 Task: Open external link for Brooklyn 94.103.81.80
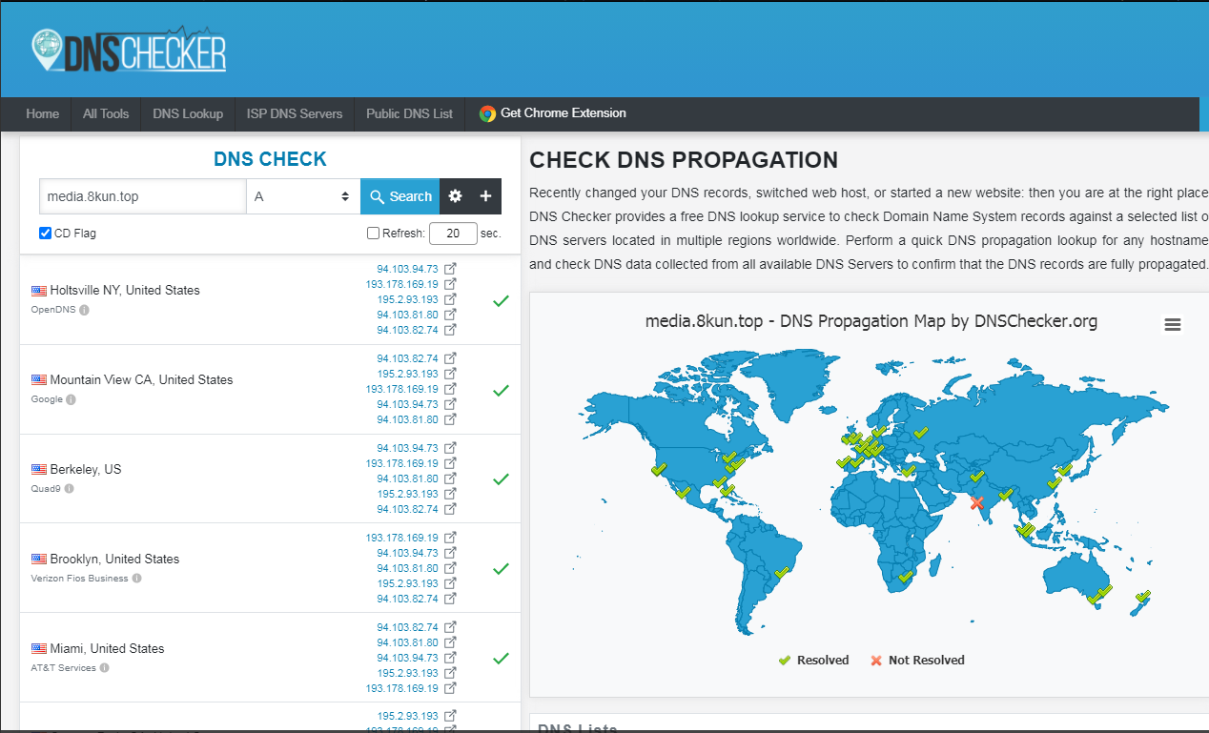tap(451, 568)
